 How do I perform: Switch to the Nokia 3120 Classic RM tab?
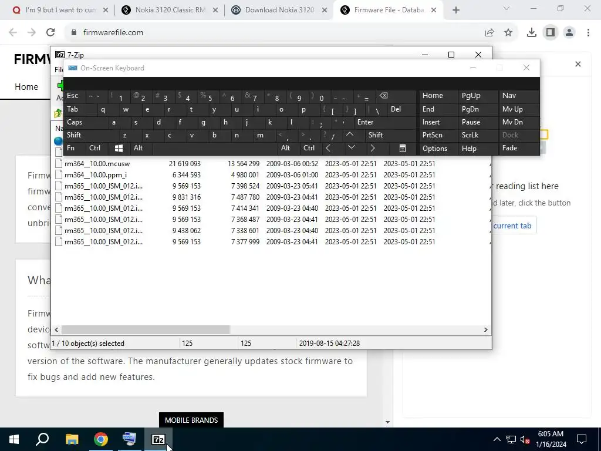(x=170, y=10)
